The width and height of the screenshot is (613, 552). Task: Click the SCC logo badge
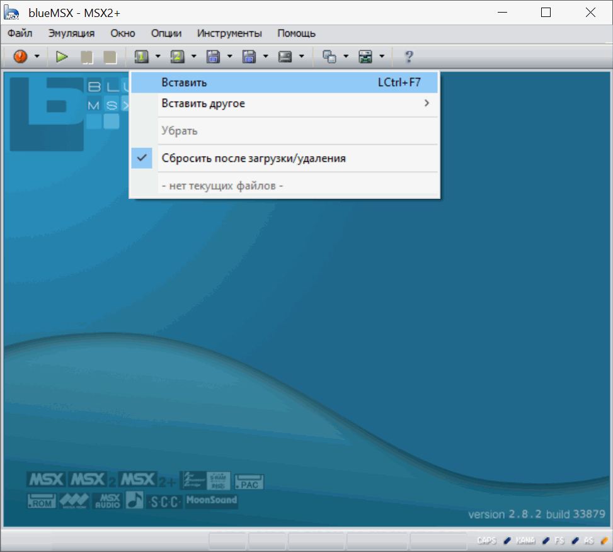pos(165,502)
